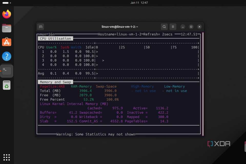246x164 pixels.
Task: Open Ubuntu App Center
Action: [x=6, y=42]
